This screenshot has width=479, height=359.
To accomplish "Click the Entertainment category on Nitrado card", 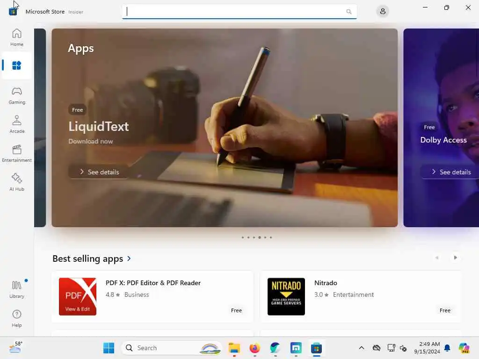I will [353, 294].
